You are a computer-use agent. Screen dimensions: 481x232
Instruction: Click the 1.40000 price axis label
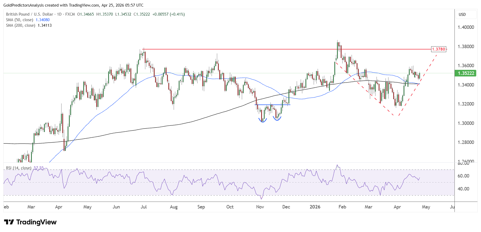[466, 27]
